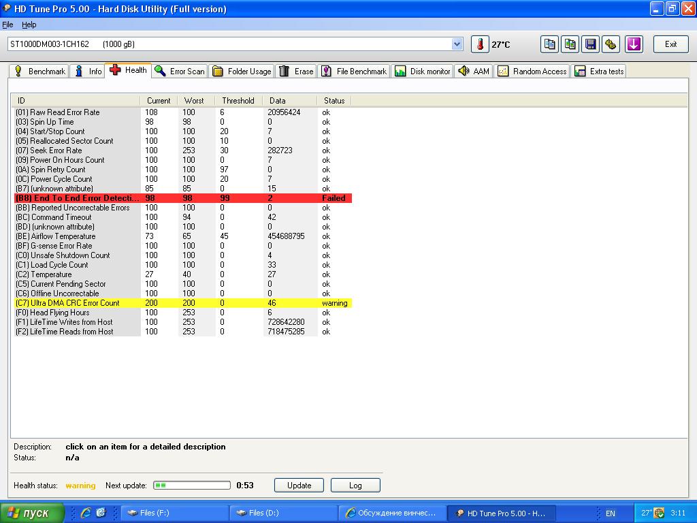The image size is (697, 523).
Task: Select the Unsafe Shutdown Count row
Action: (182, 255)
